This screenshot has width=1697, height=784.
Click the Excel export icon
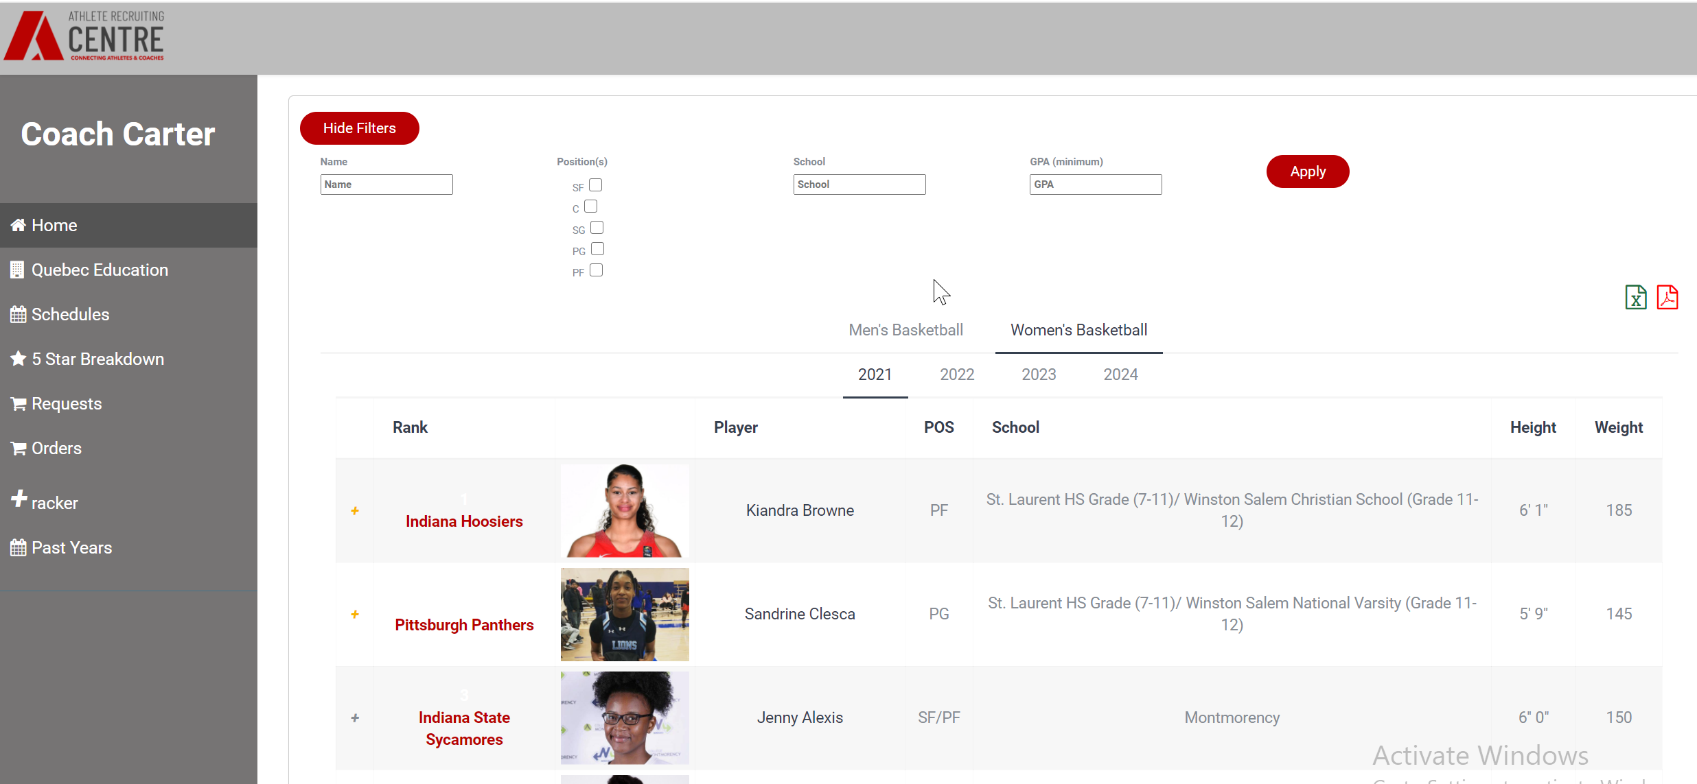1635,298
